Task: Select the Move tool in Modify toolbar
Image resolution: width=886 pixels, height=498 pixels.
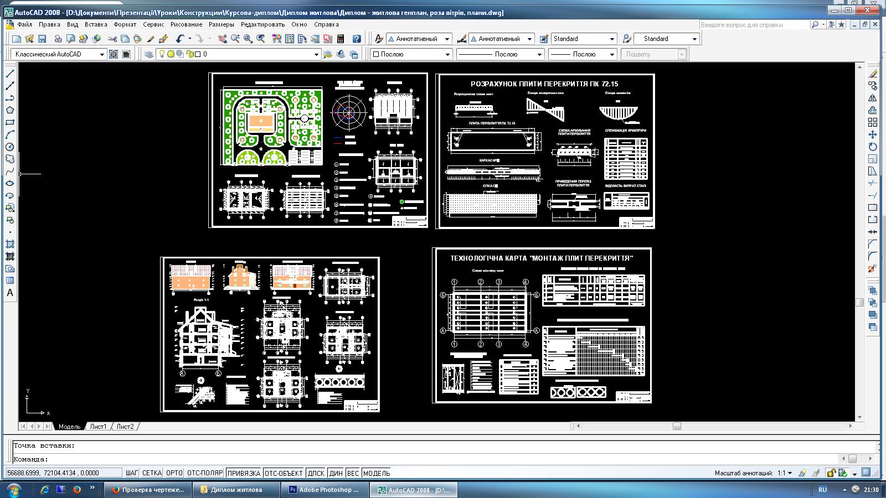Action: pyautogui.click(x=873, y=134)
